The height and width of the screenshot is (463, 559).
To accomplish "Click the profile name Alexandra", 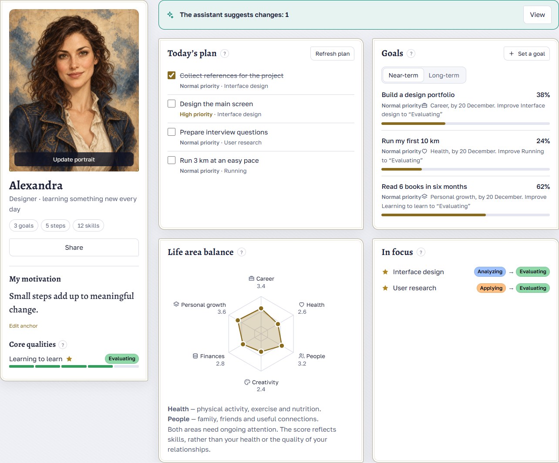I will coord(36,185).
